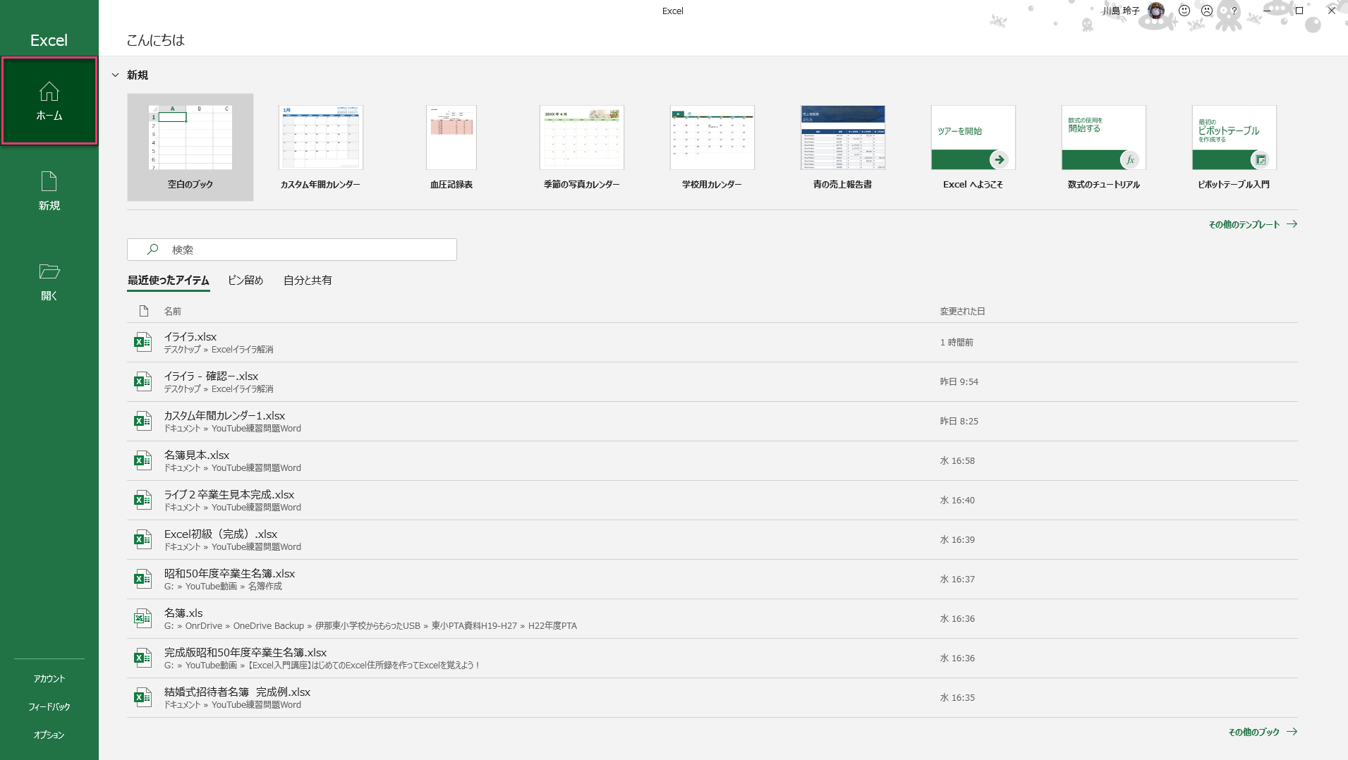Click the Excel icon beside 名簿見本.xlsx

[143, 461]
